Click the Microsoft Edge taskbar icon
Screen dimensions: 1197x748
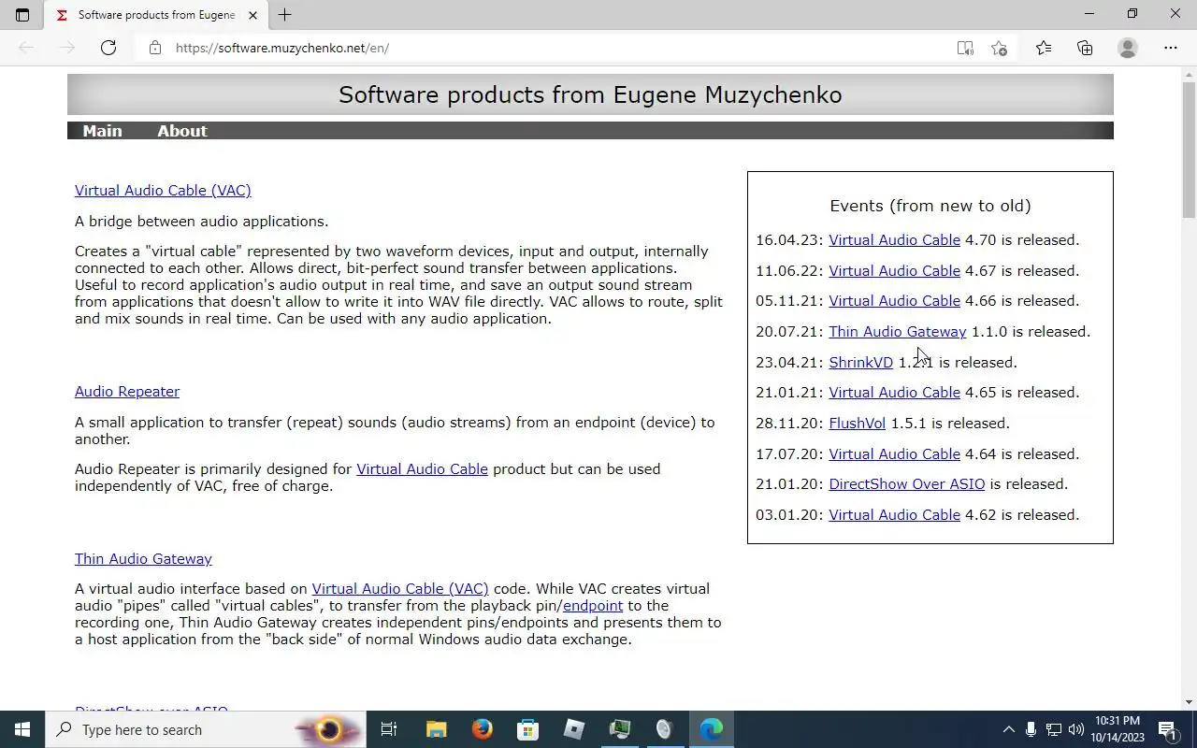pyautogui.click(x=712, y=729)
